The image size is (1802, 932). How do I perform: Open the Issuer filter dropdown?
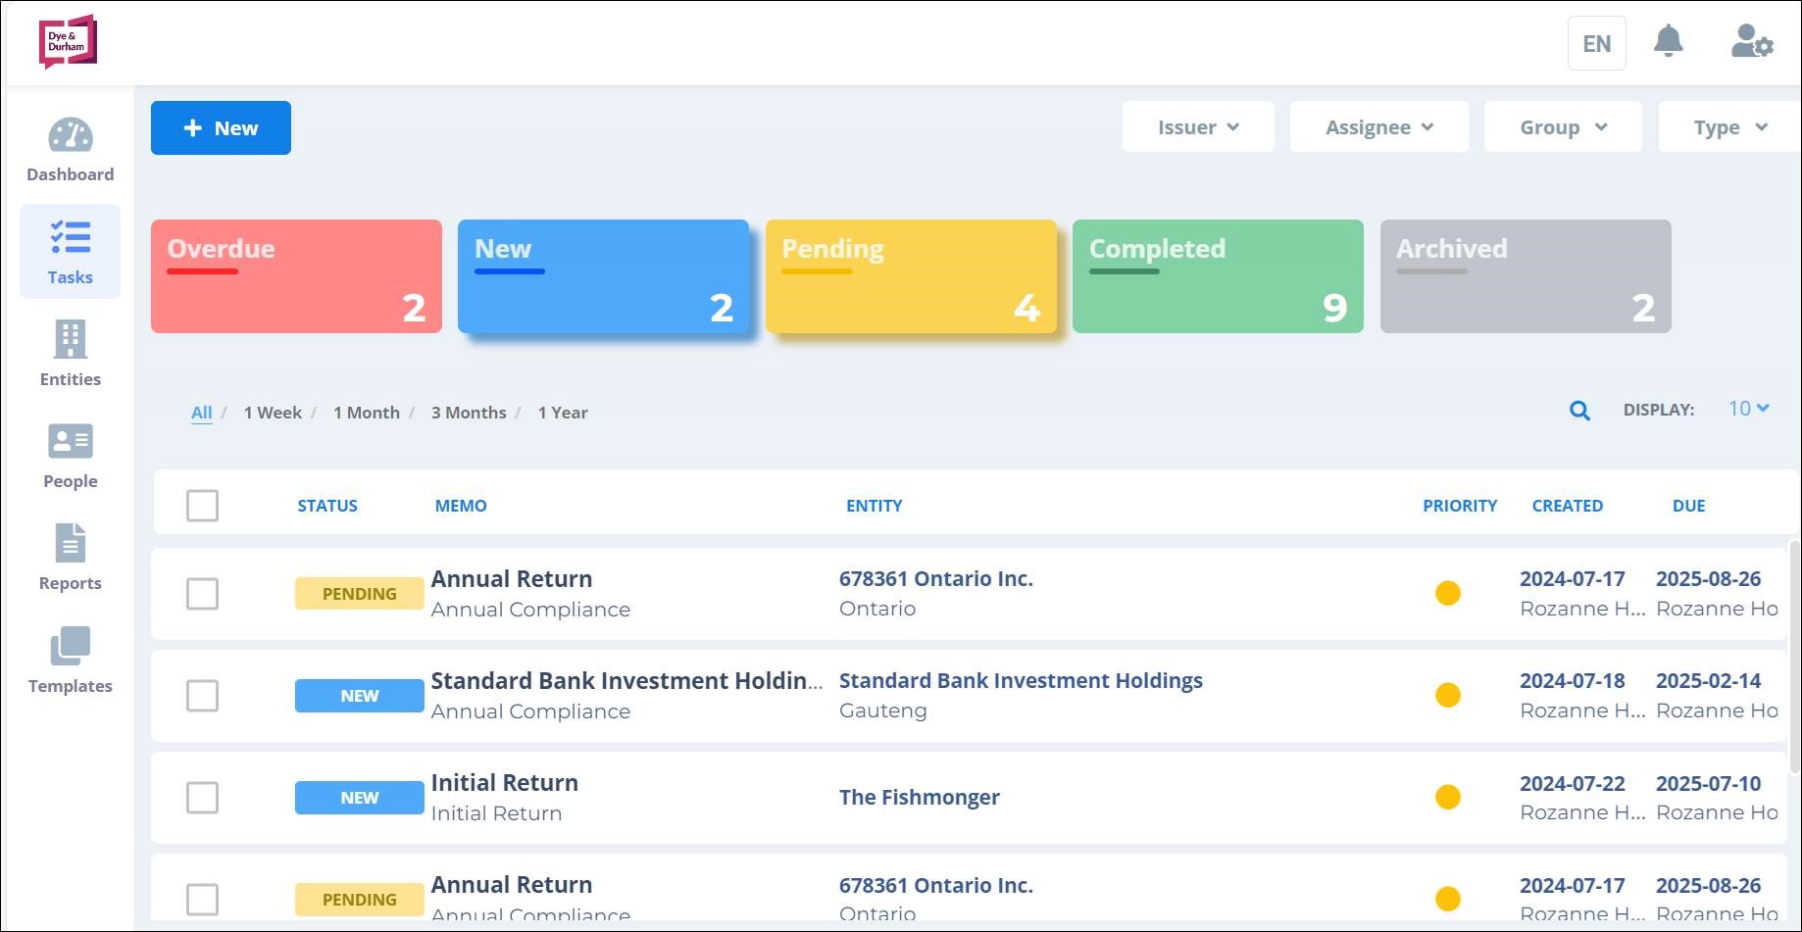point(1197,126)
